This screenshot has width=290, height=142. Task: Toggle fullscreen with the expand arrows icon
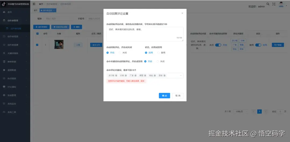click(x=274, y=4)
